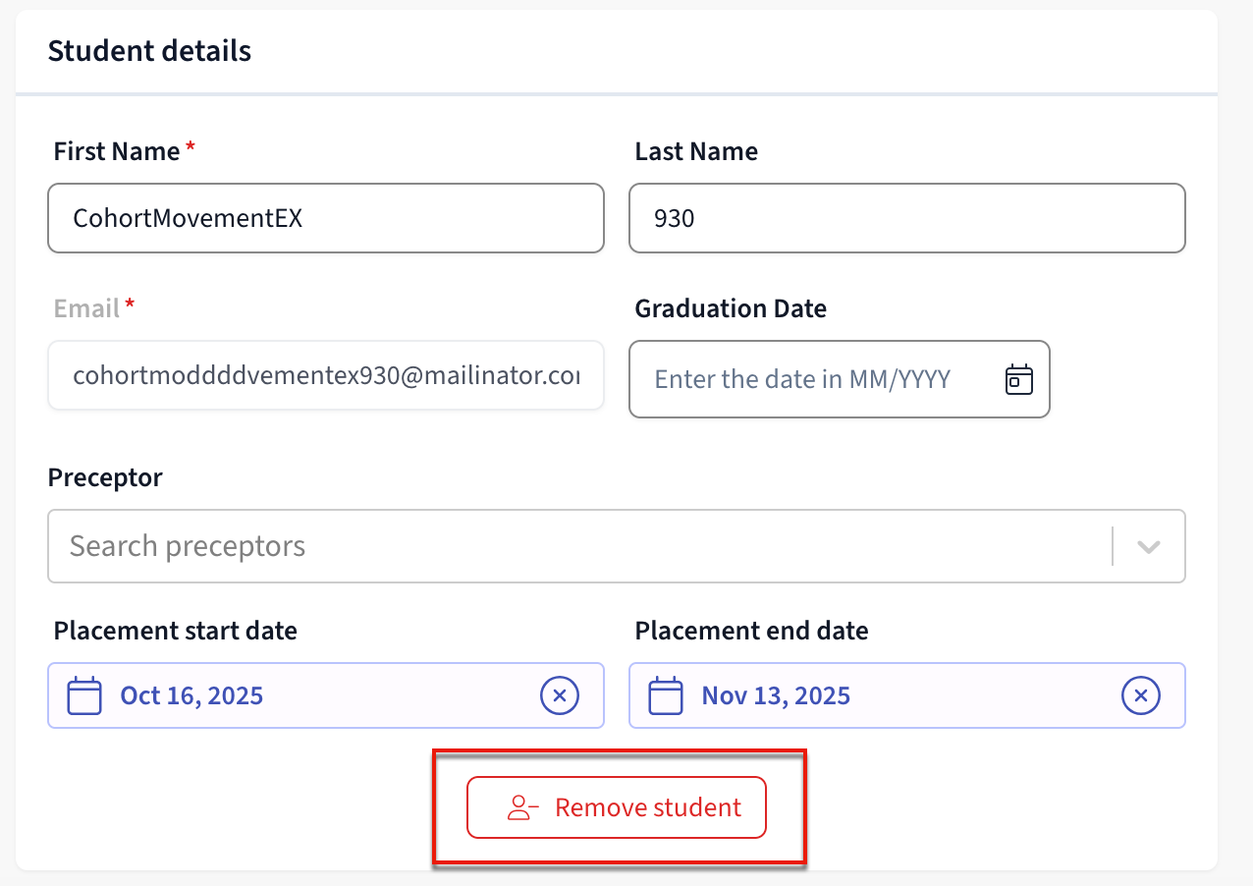
Task: Click the Student details section heading
Action: pyautogui.click(x=149, y=51)
